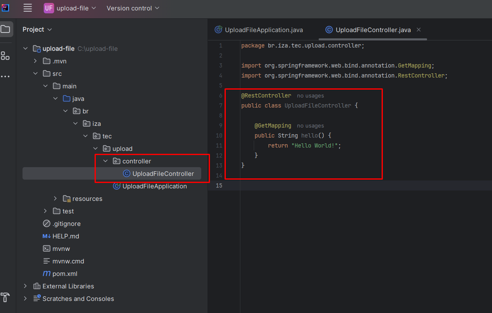Collapse the br package

pyautogui.click(x=65, y=111)
